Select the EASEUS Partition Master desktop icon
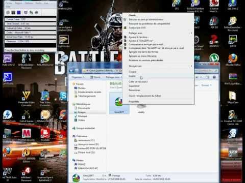 point(195,6)
